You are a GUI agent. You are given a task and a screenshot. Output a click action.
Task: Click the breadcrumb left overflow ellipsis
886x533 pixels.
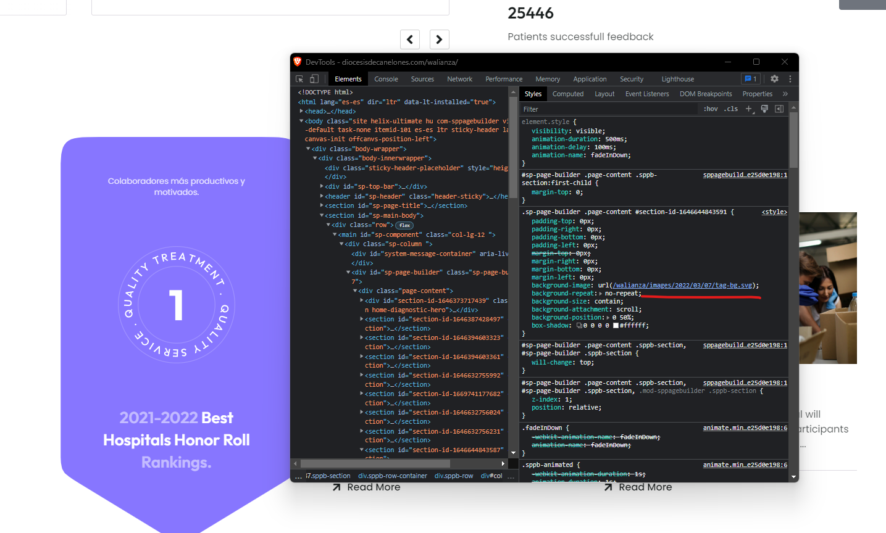click(298, 476)
